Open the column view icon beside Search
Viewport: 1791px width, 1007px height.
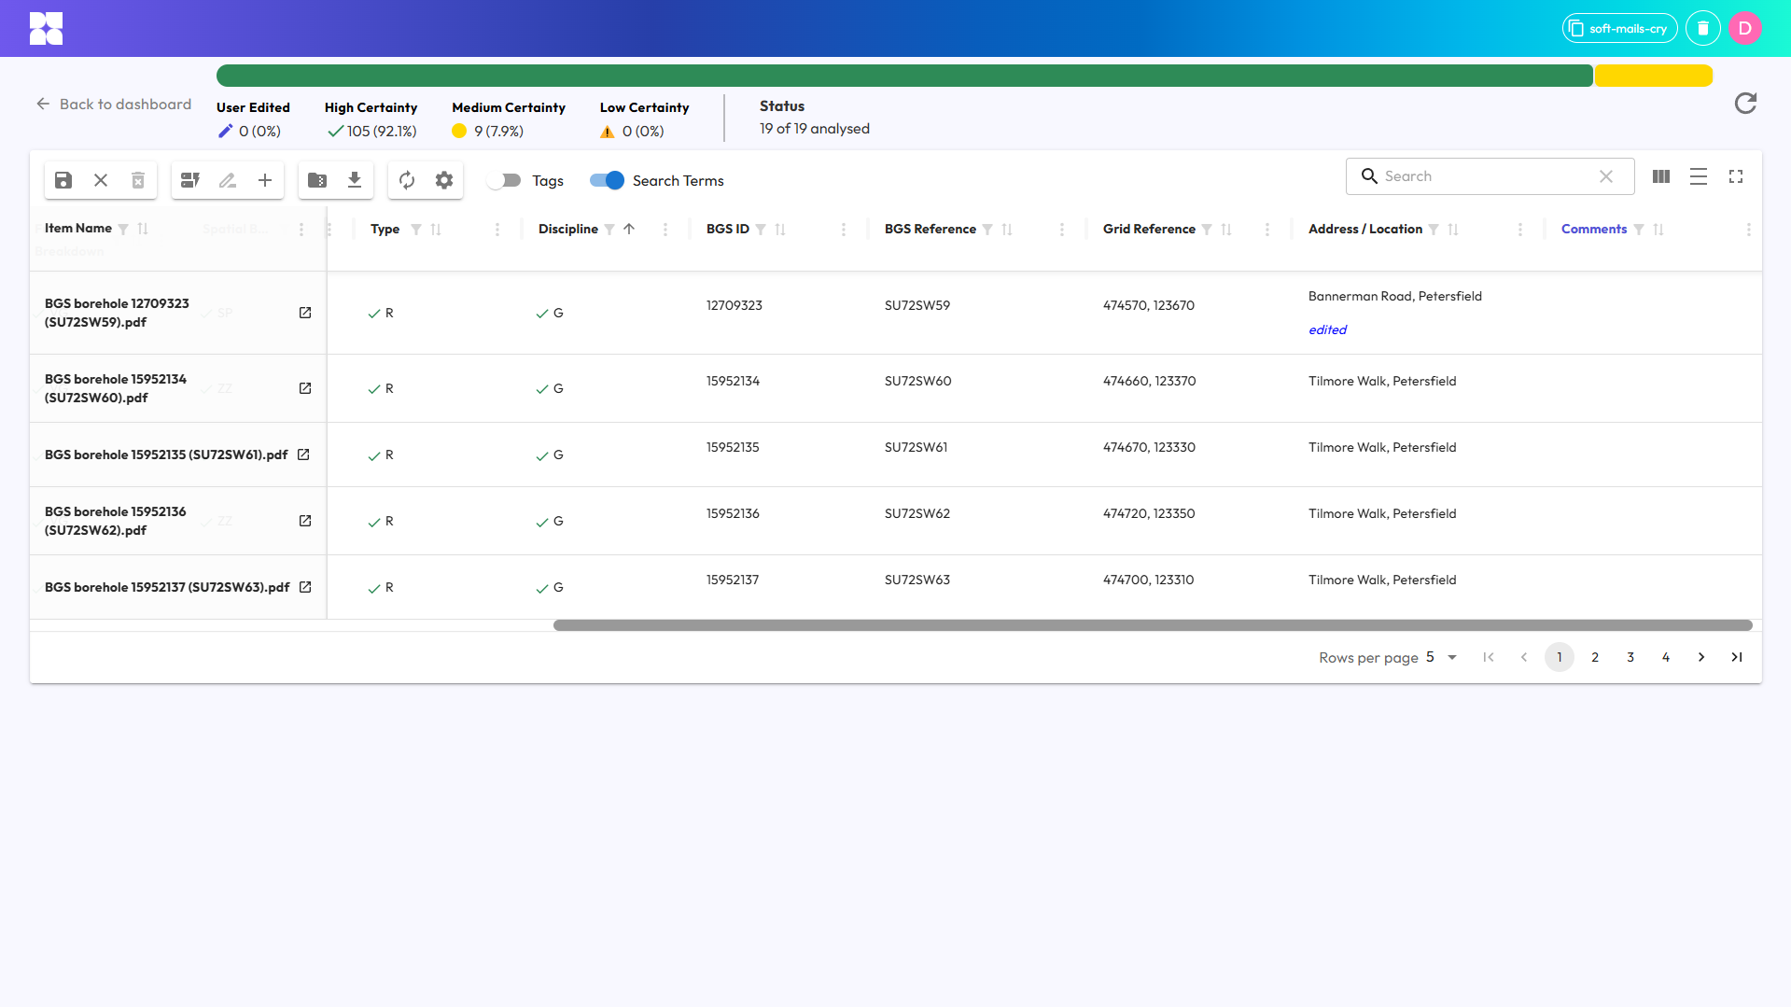[x=1661, y=176]
